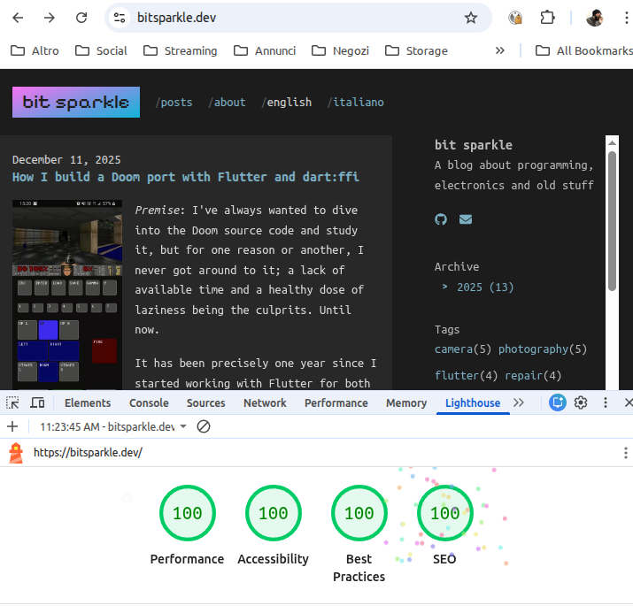Viewport: 633px width, 613px height.
Task: Open the Chrome three-dot menu
Action: pyautogui.click(x=626, y=18)
